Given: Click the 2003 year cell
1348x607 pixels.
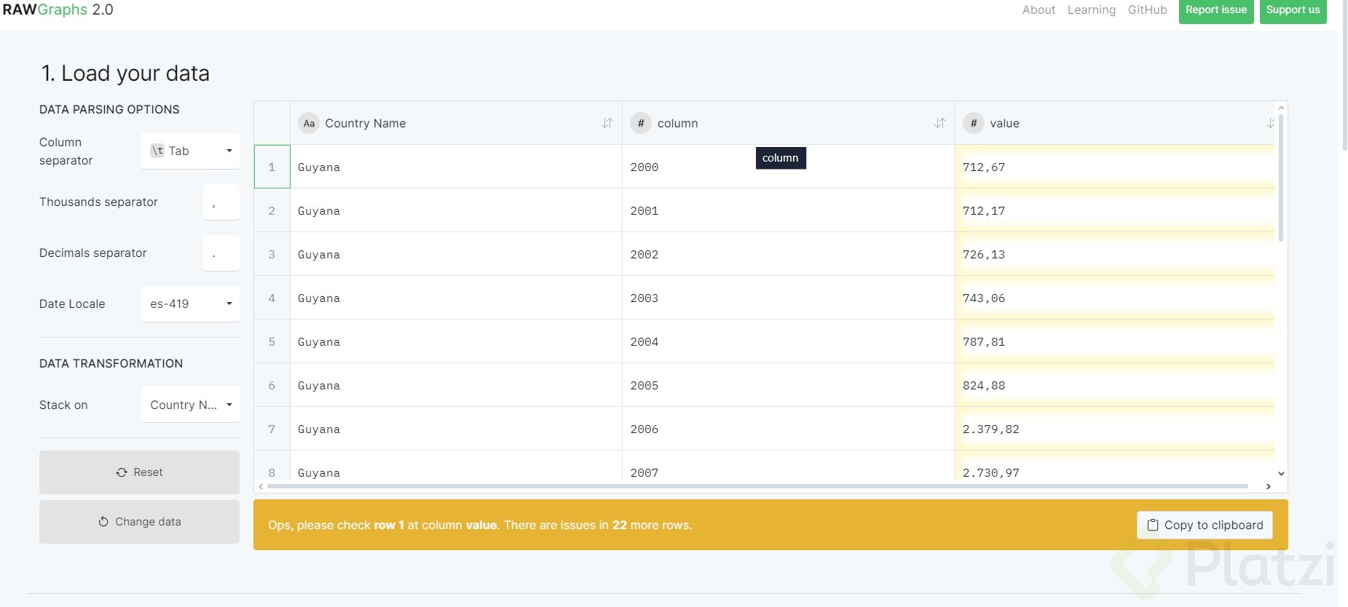Looking at the screenshot, I should coord(789,298).
